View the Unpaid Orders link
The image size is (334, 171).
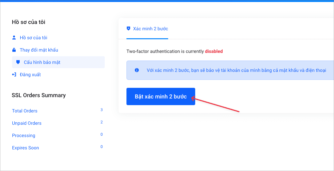[x=27, y=123]
